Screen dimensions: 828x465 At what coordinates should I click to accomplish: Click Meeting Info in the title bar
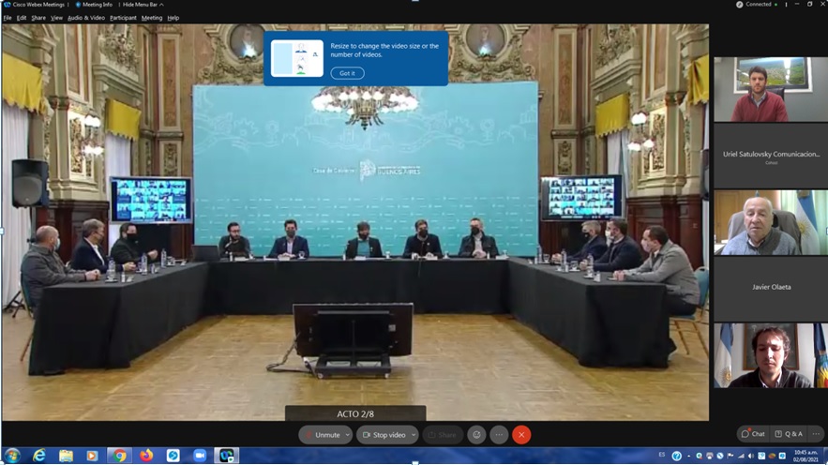94,5
